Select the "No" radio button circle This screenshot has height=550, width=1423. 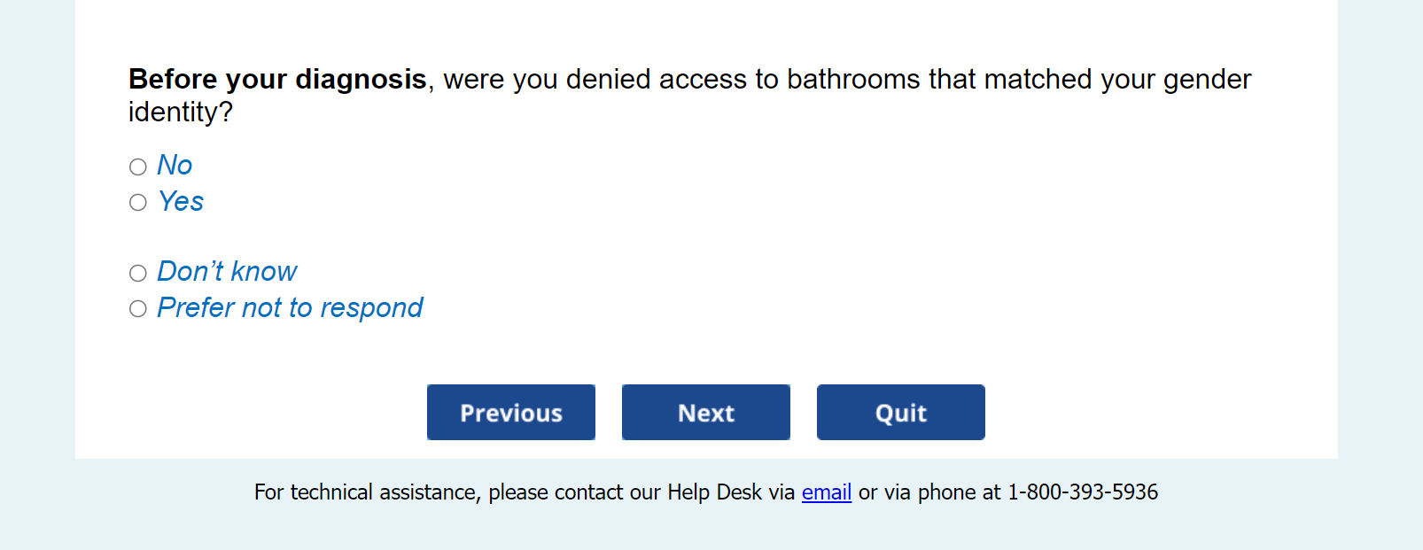(138, 167)
